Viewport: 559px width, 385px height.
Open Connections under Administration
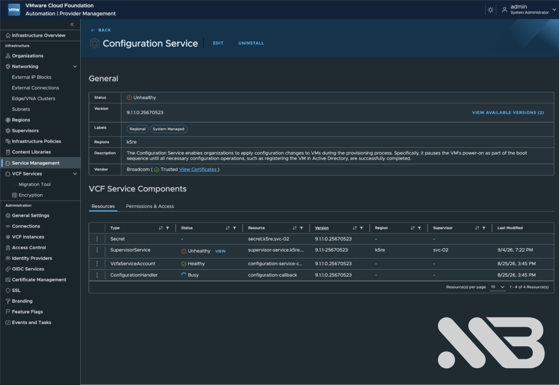click(x=26, y=226)
